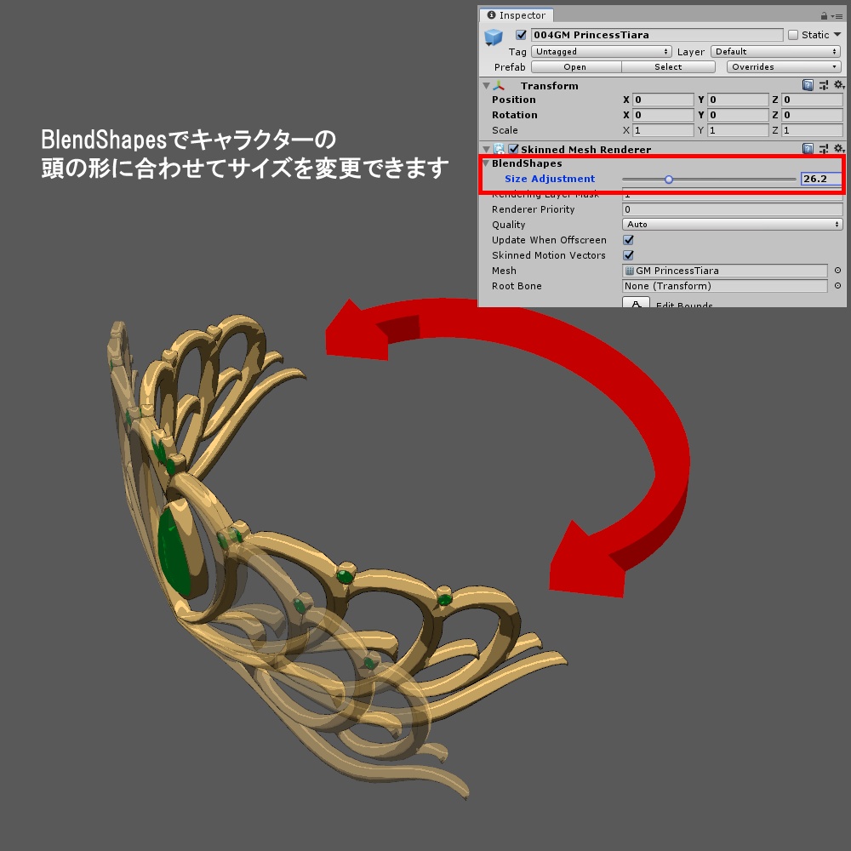851x851 pixels.
Task: Click the Scale Y field
Action: tap(738, 130)
